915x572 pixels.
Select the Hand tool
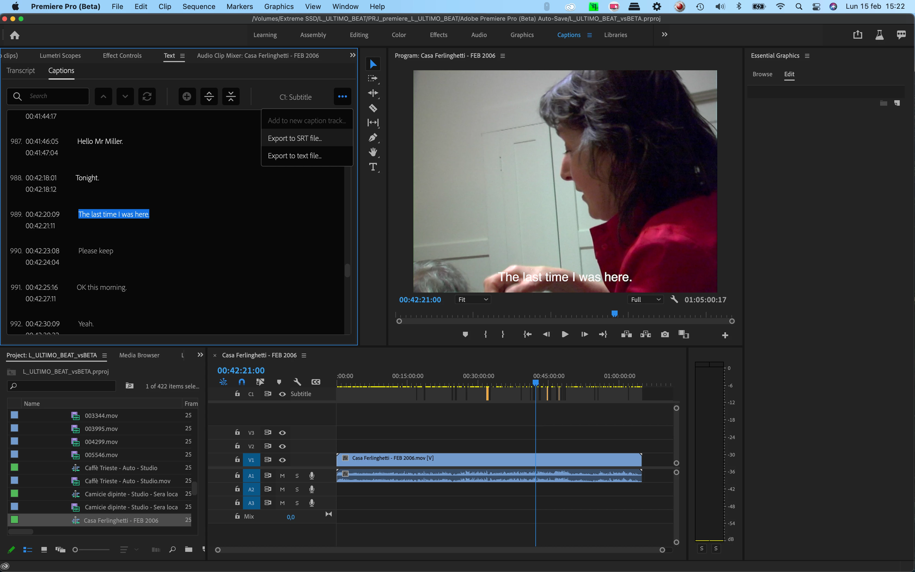(x=373, y=152)
